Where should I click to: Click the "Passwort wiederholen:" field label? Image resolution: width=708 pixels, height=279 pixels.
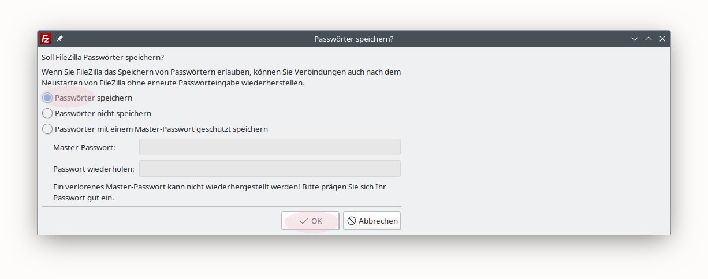coord(94,169)
